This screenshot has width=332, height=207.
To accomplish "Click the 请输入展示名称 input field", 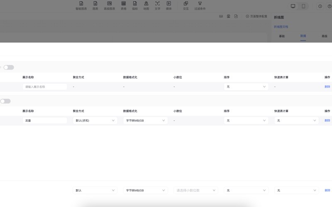I will [45, 87].
